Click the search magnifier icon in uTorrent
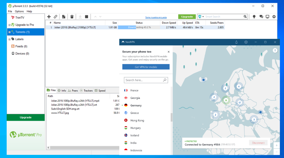This screenshot has width=284, height=158. 245,16
